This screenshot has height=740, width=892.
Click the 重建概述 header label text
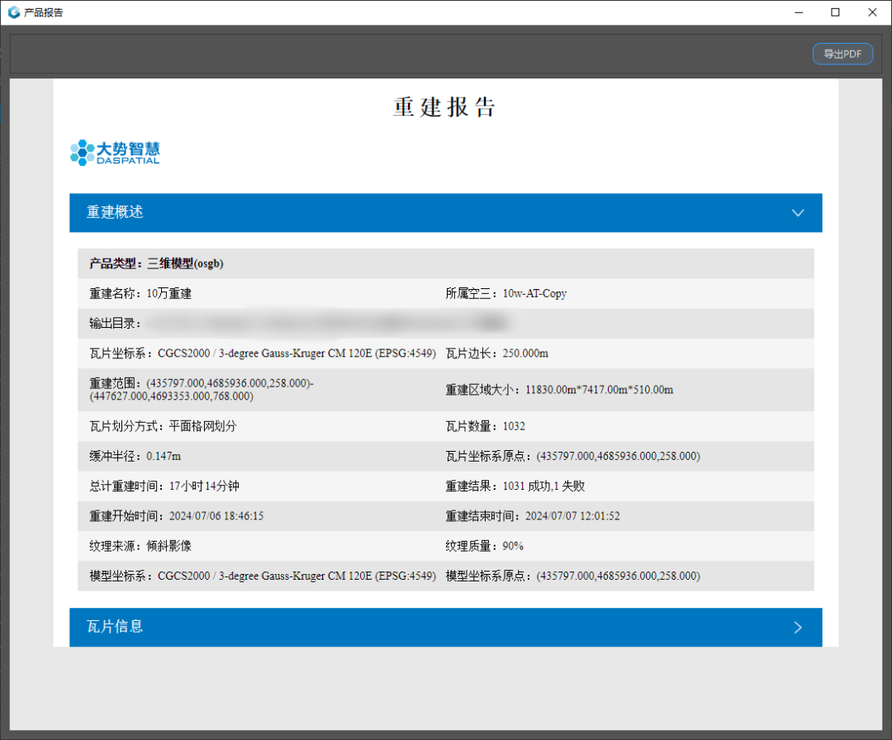[x=115, y=212]
